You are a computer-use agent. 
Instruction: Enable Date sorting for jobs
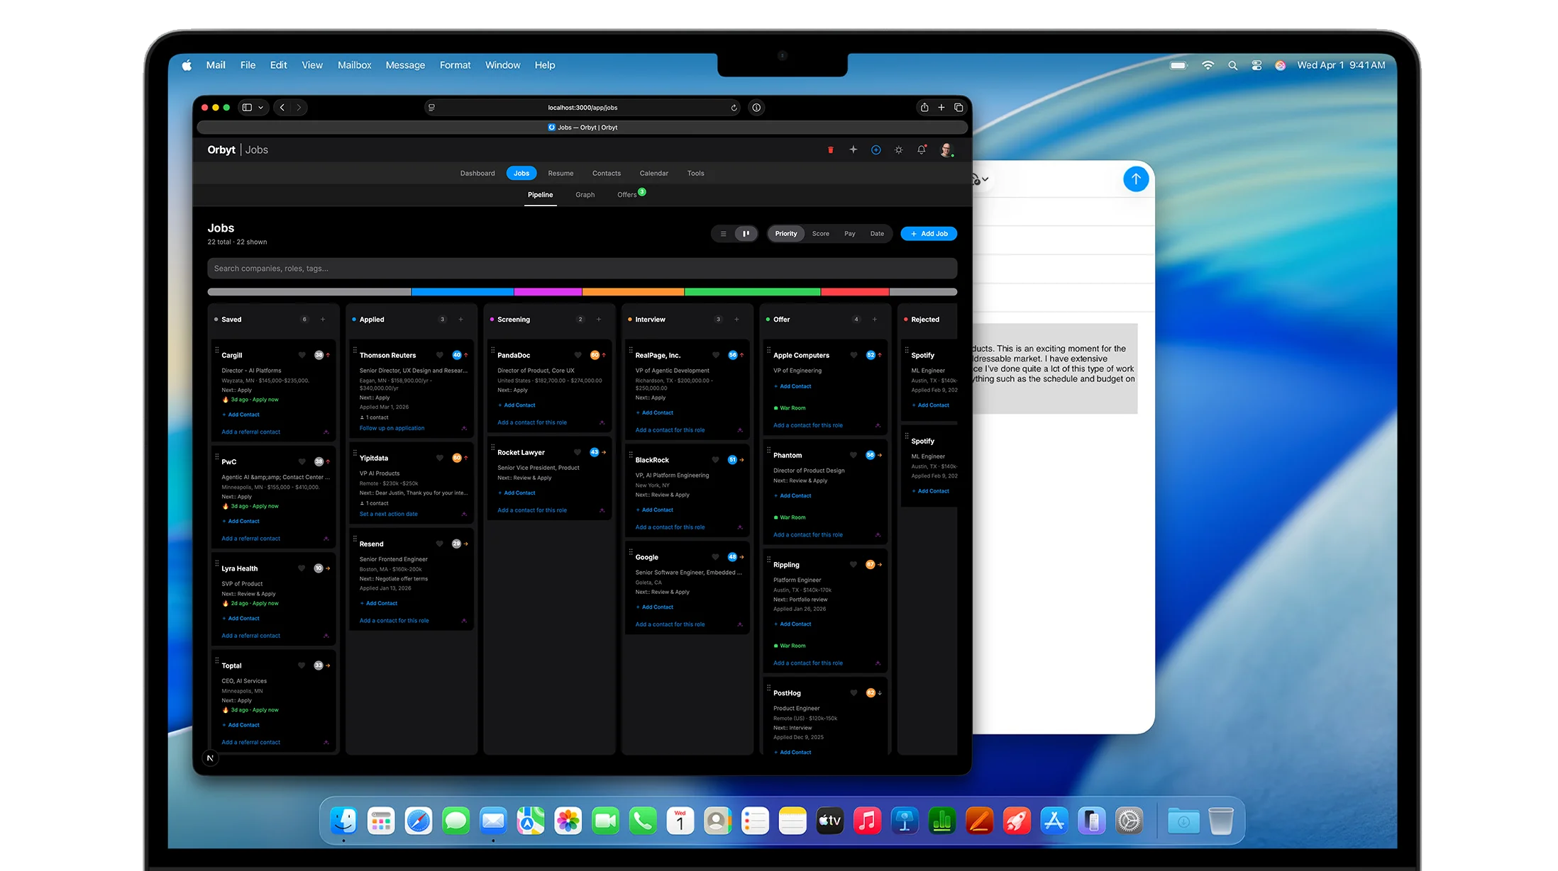(x=877, y=233)
